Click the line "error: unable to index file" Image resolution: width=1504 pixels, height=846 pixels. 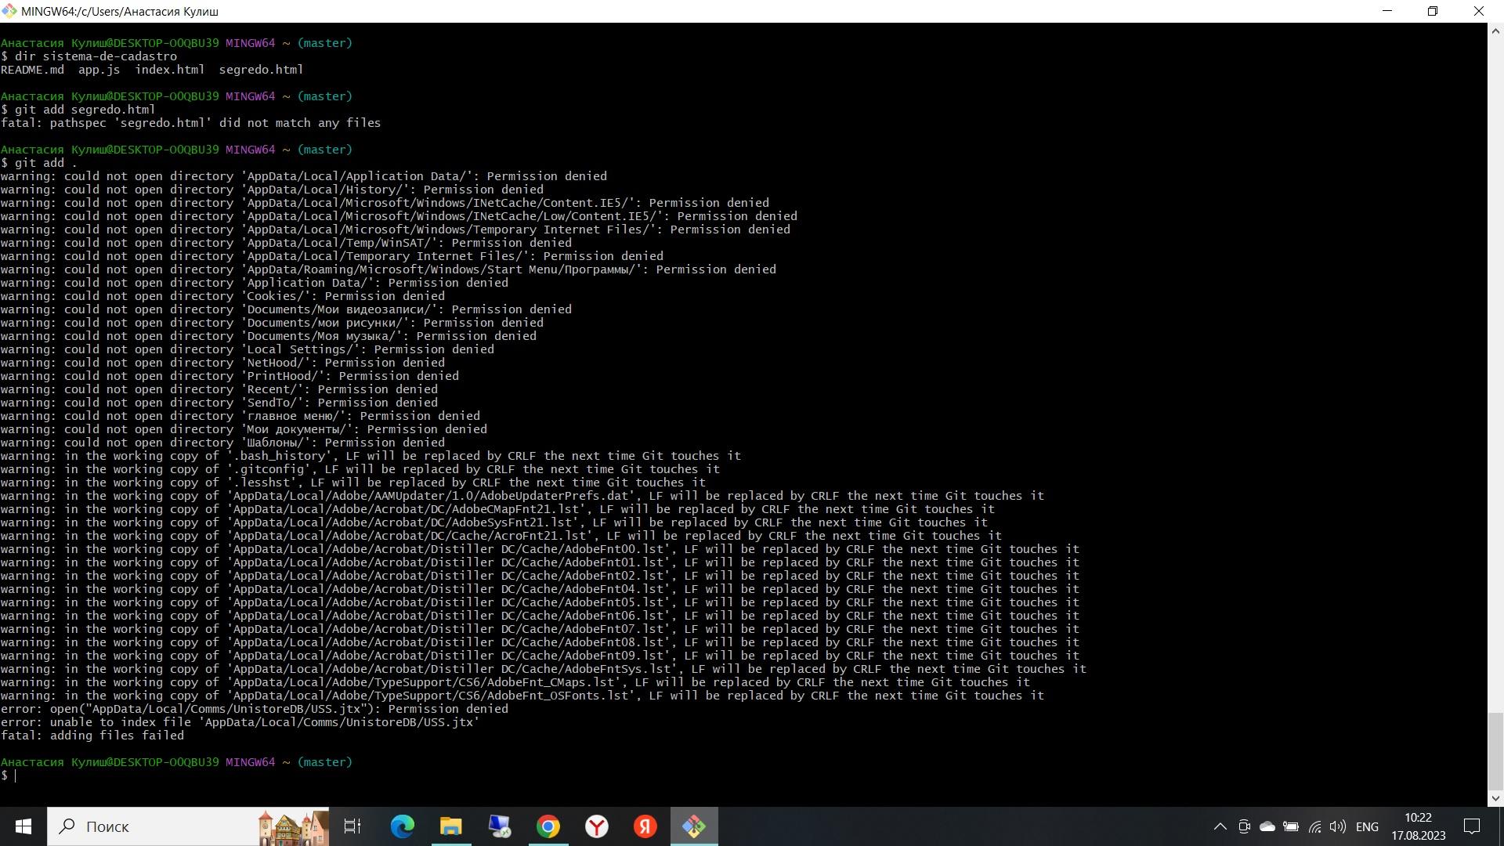pos(240,722)
